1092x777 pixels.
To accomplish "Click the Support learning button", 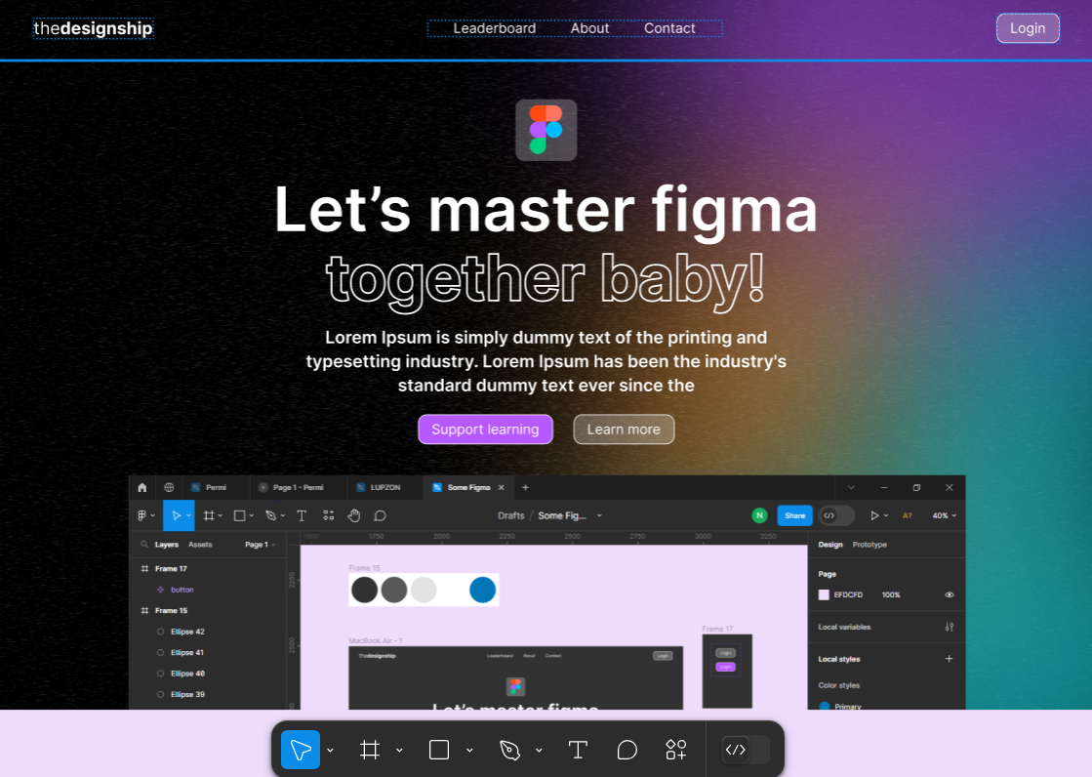I will pyautogui.click(x=485, y=429).
